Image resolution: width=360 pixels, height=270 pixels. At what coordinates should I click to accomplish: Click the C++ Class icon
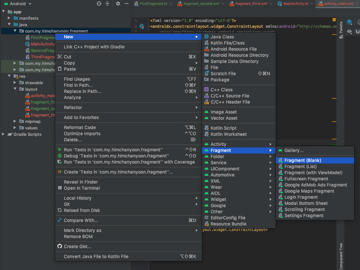pos(206,90)
